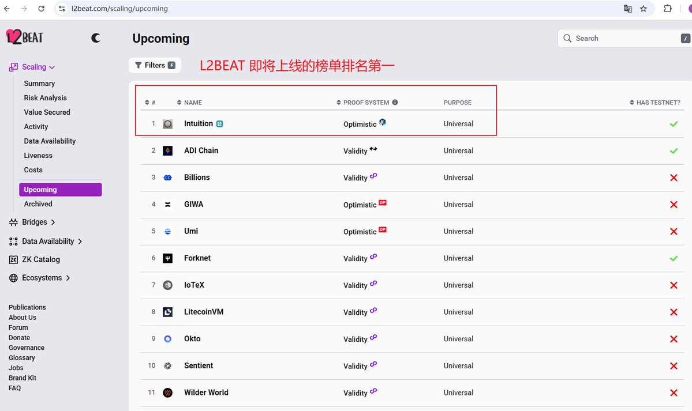Click the Forknet project logo icon

pyautogui.click(x=167, y=258)
